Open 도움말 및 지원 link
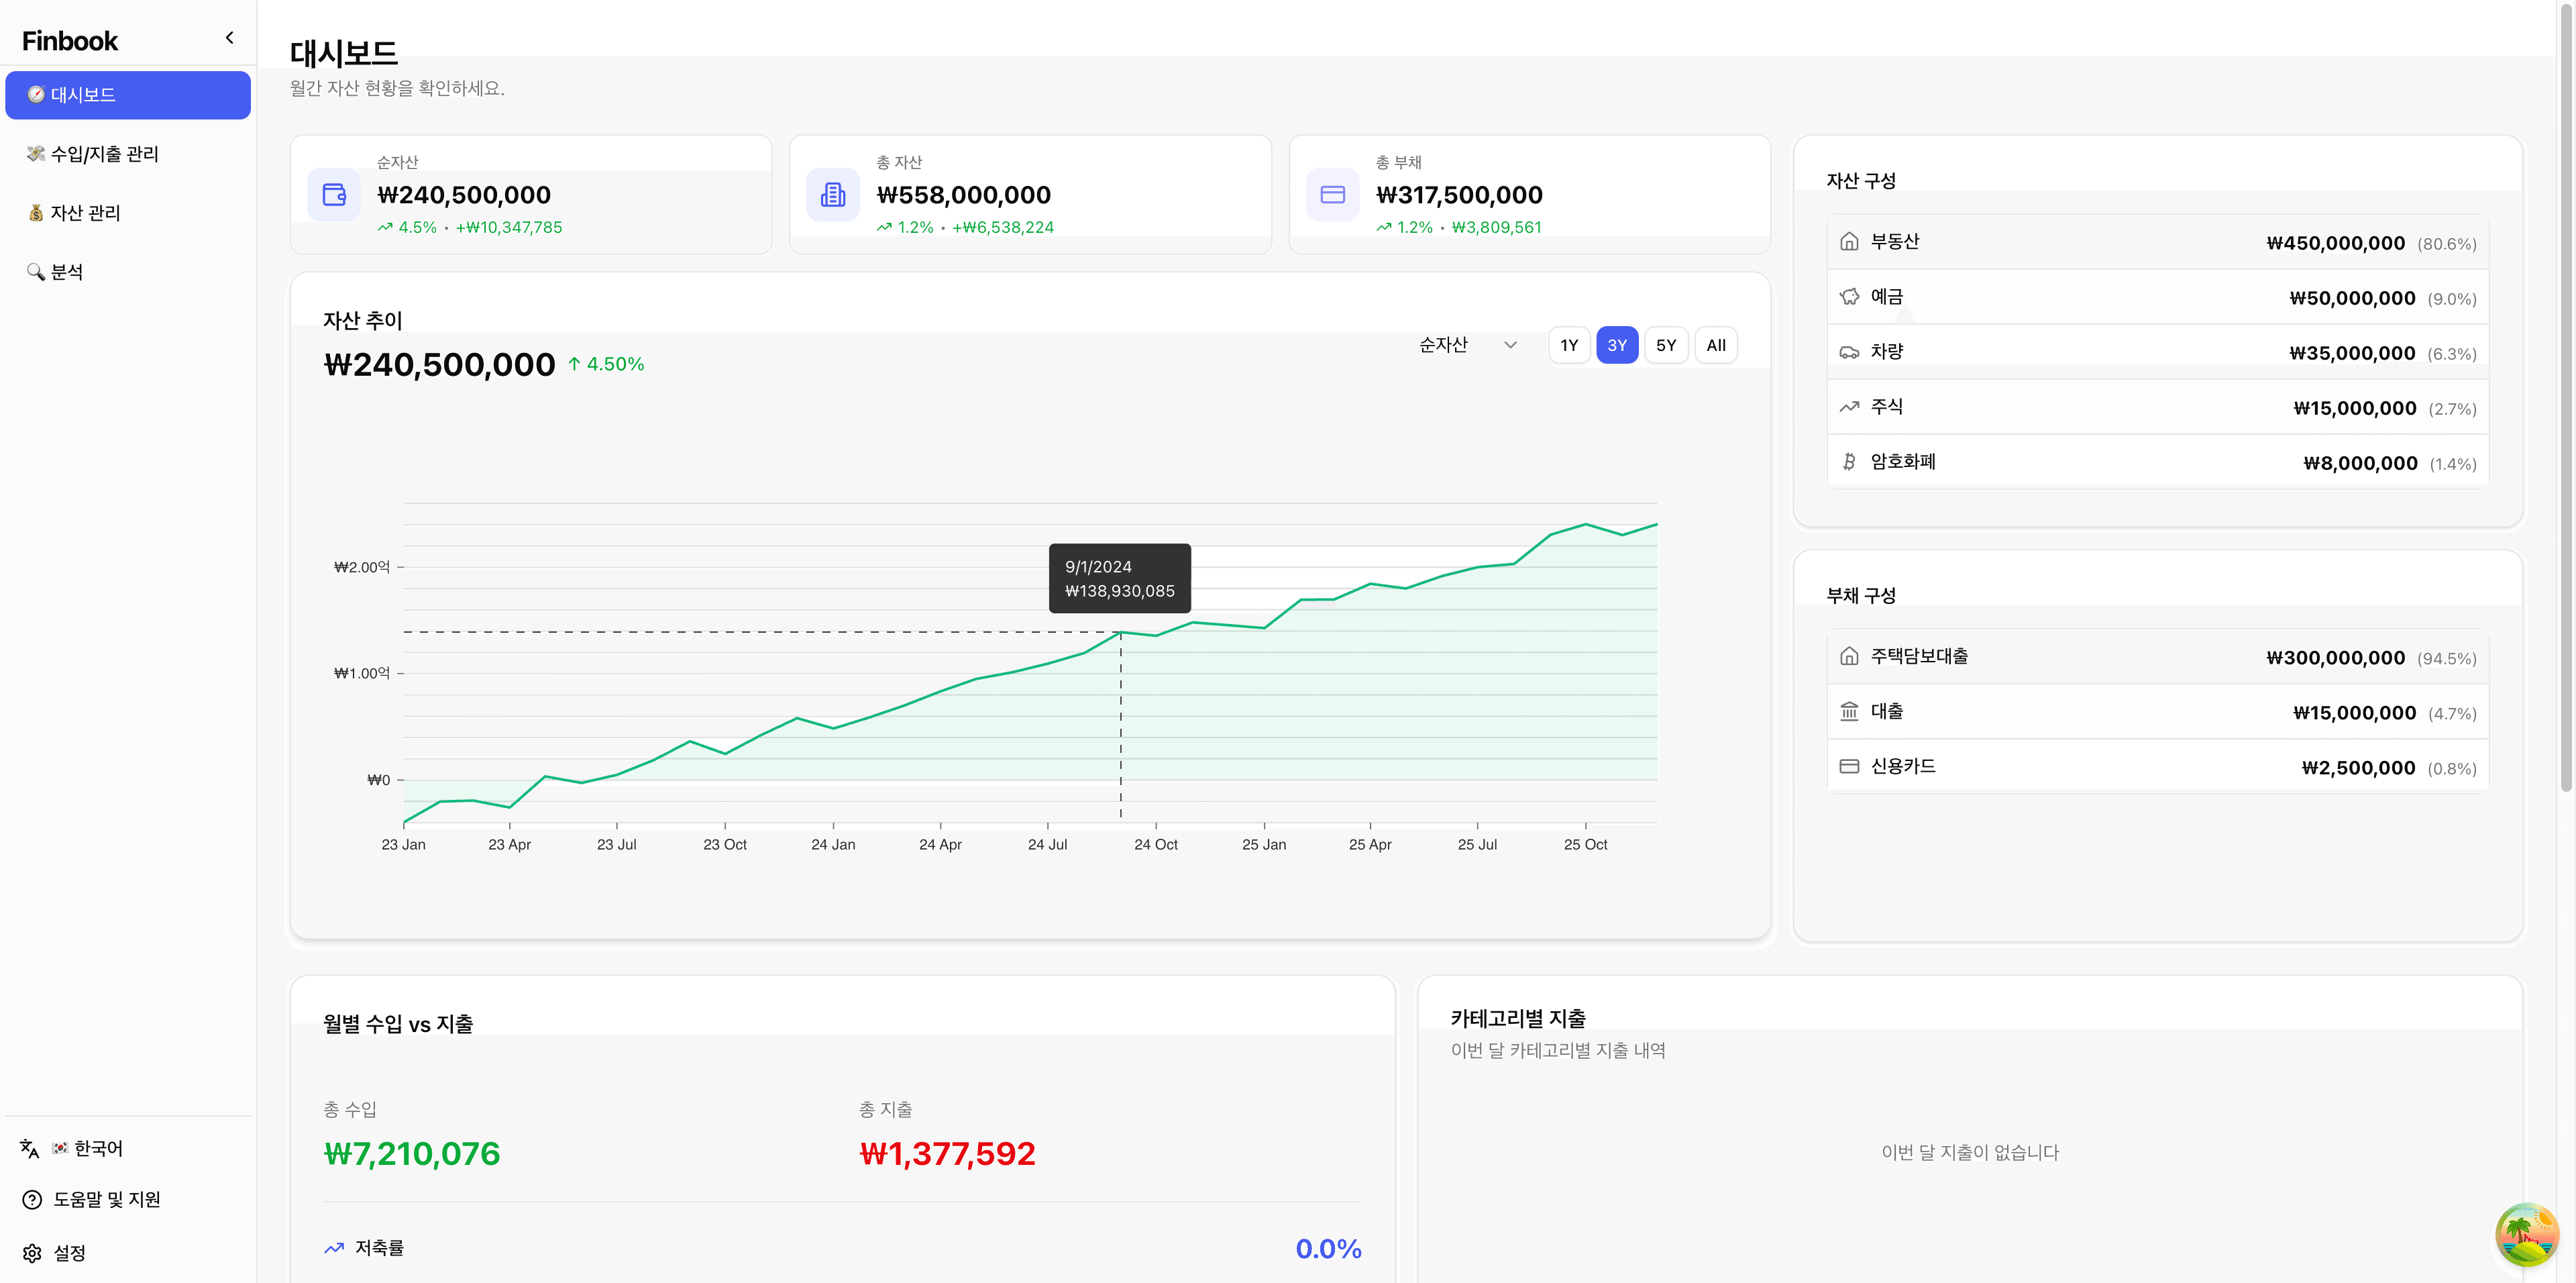This screenshot has width=2576, height=1283. [x=106, y=1200]
